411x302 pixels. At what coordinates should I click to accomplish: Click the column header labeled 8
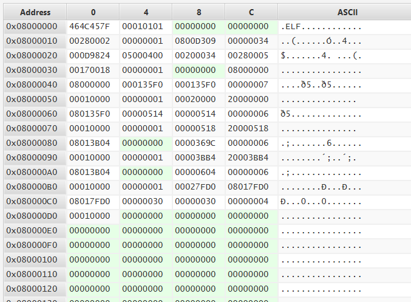pyautogui.click(x=199, y=12)
